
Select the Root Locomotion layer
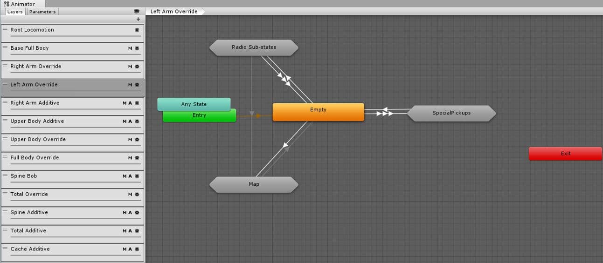coord(72,33)
